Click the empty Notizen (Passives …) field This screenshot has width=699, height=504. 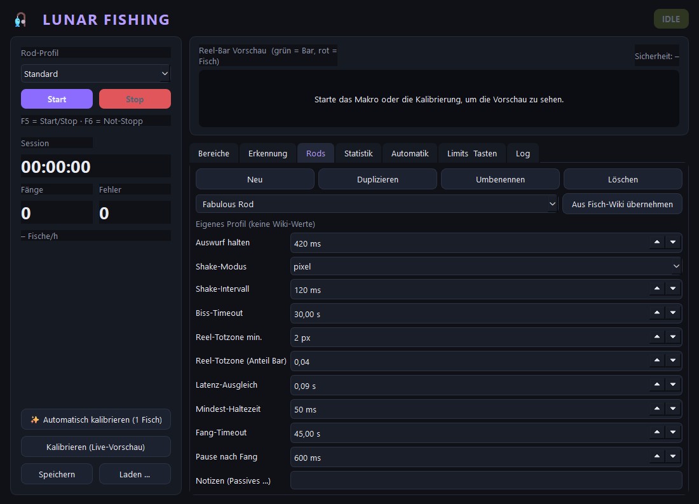point(486,480)
